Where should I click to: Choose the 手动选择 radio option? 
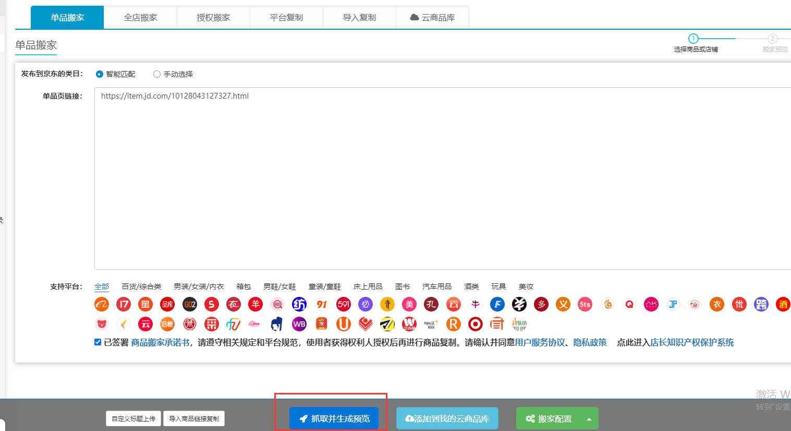(157, 74)
